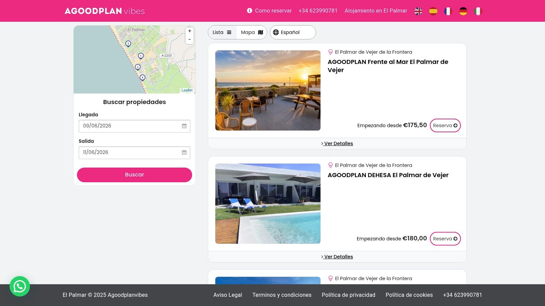Image resolution: width=545 pixels, height=306 pixels.
Task: Open the Español language dropdown
Action: [x=293, y=32]
